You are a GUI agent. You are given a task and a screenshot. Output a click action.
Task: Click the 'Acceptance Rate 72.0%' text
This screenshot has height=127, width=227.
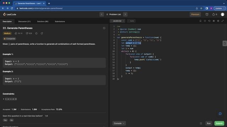[52, 109]
